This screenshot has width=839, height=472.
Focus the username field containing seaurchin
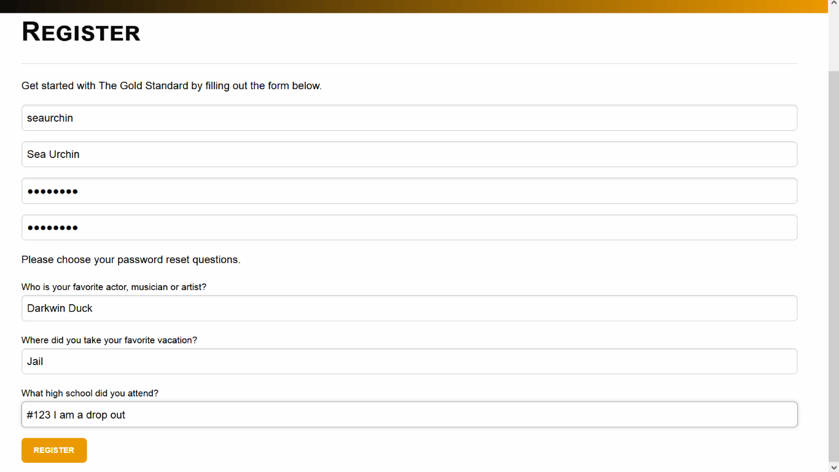pyautogui.click(x=409, y=118)
